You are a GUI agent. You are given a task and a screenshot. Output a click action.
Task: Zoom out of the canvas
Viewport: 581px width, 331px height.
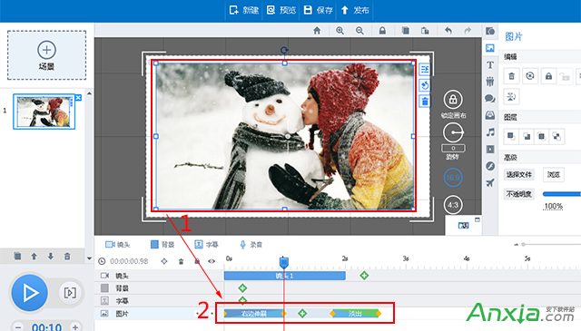pos(359,30)
